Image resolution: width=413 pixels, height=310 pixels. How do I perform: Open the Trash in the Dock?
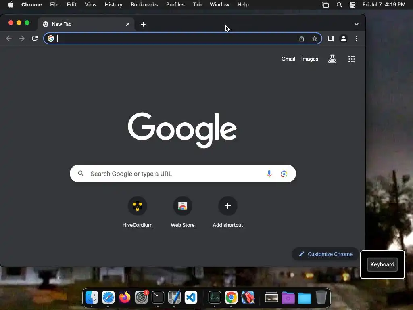click(321, 297)
